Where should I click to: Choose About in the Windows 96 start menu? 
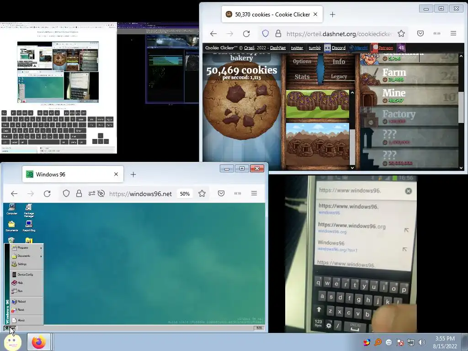tap(27, 320)
